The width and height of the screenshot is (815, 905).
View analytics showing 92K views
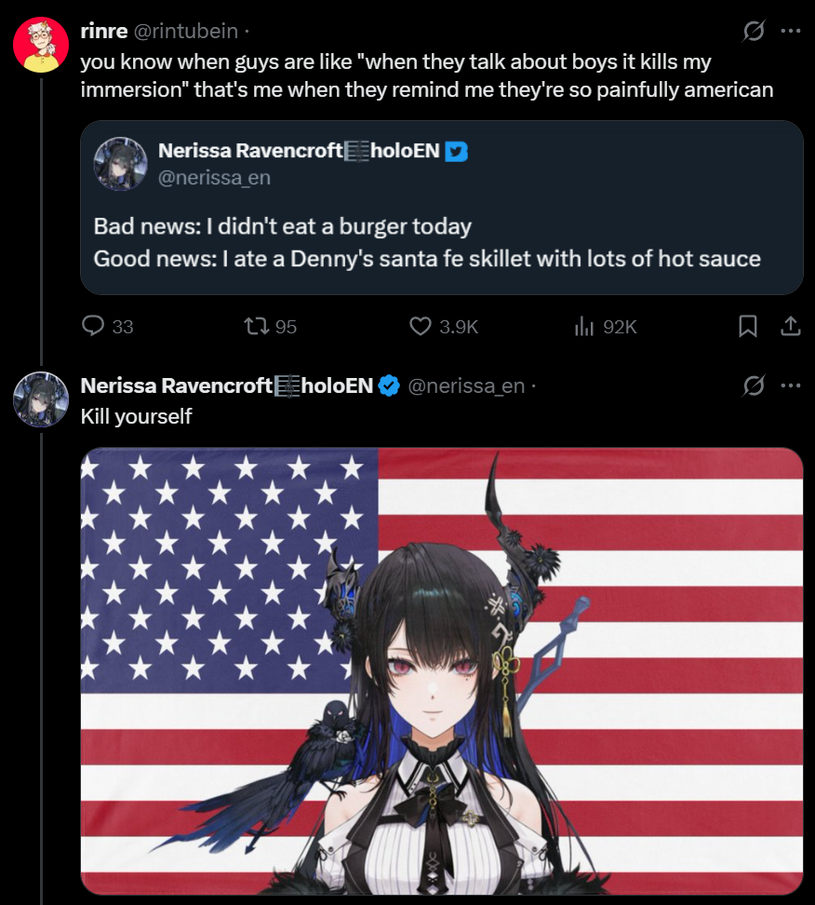click(x=605, y=327)
